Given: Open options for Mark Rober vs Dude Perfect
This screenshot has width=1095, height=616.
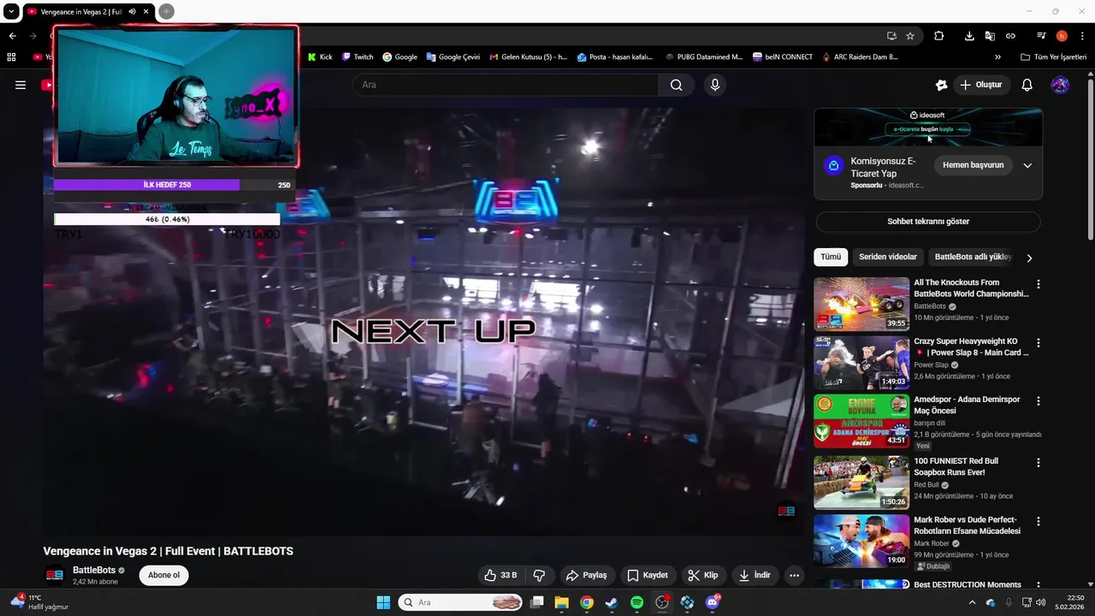Looking at the screenshot, I should click(x=1039, y=522).
